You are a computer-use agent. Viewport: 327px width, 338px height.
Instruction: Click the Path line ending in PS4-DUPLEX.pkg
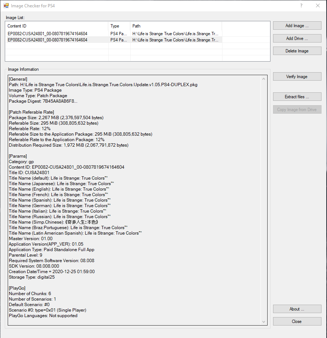click(103, 85)
